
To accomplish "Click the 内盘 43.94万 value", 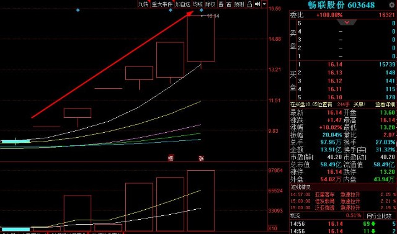I will 385,179.
